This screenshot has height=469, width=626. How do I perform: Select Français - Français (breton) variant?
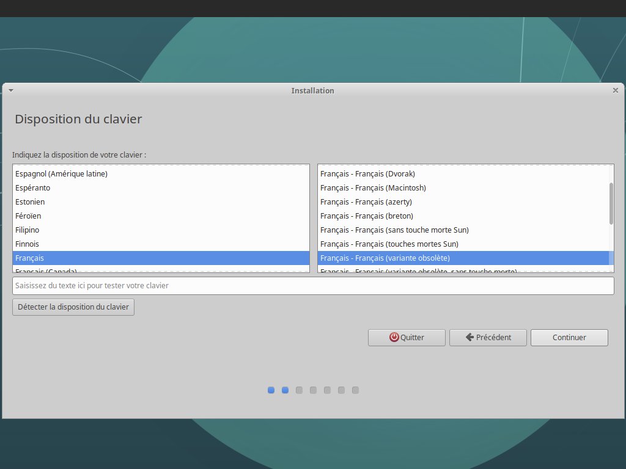click(367, 216)
